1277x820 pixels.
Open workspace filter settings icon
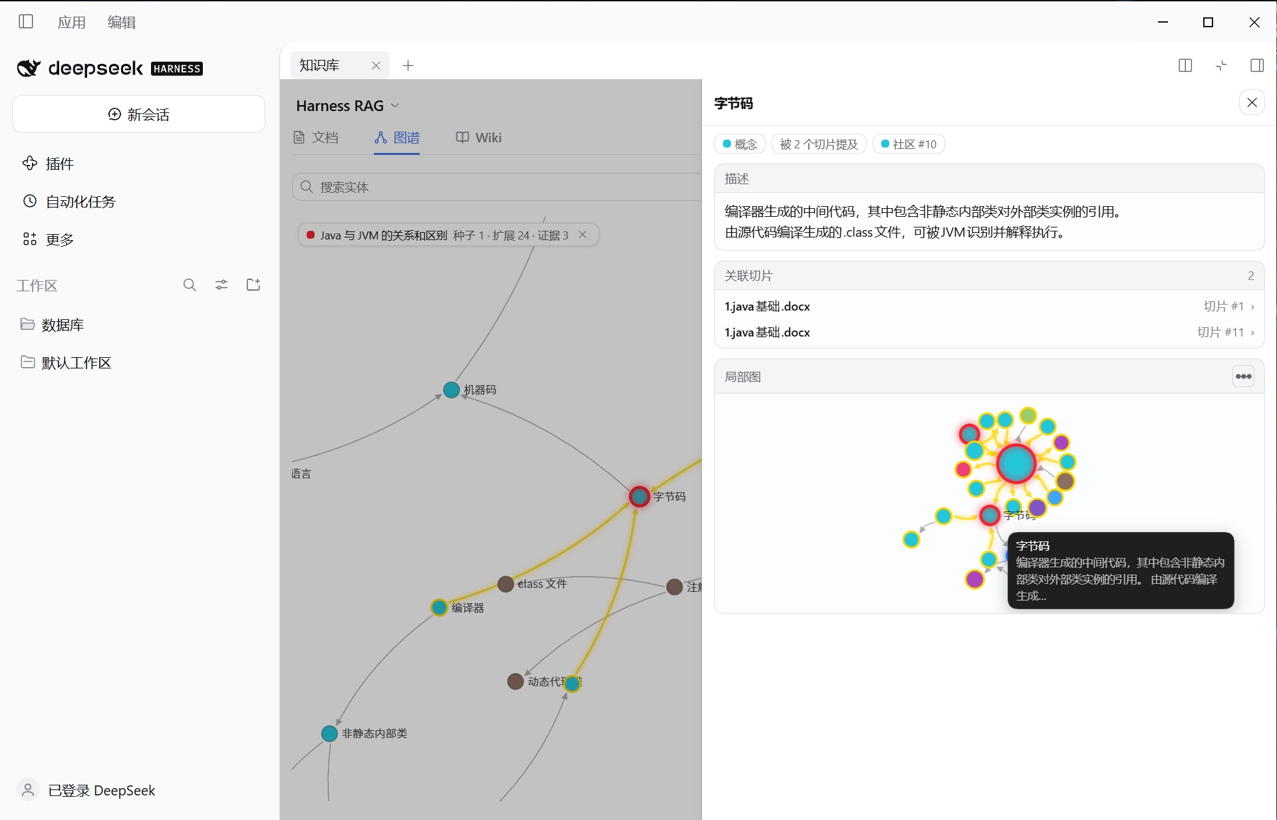221,285
